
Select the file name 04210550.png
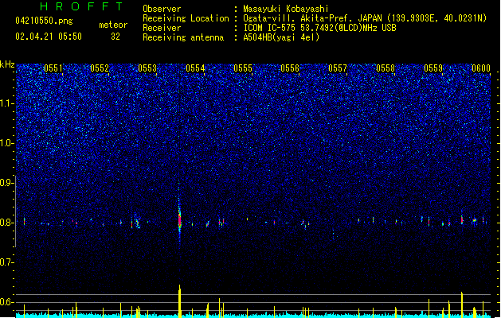click(44, 21)
